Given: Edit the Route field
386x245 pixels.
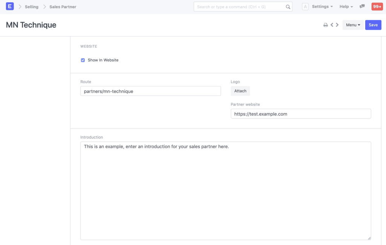Looking at the screenshot, I should tap(150, 91).
